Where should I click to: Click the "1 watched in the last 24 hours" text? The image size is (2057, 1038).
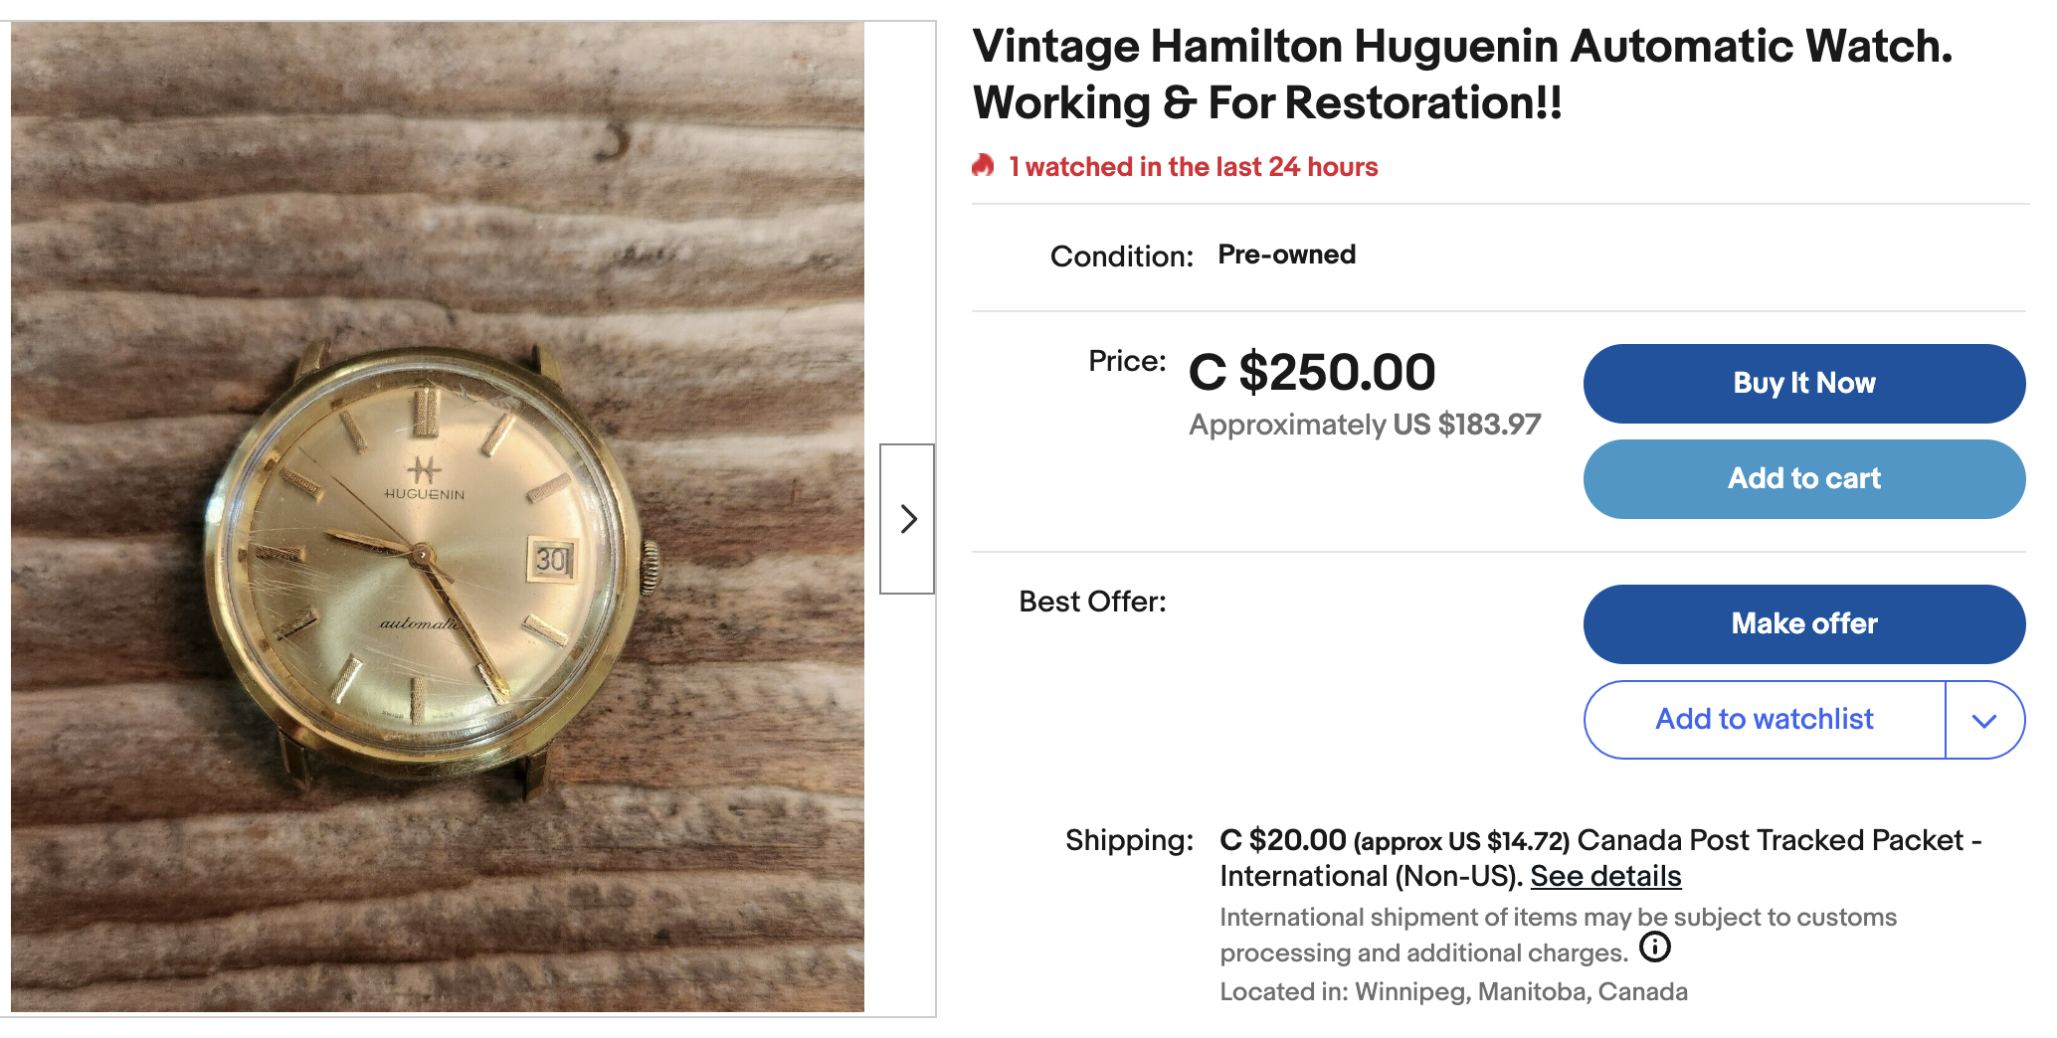(1193, 167)
